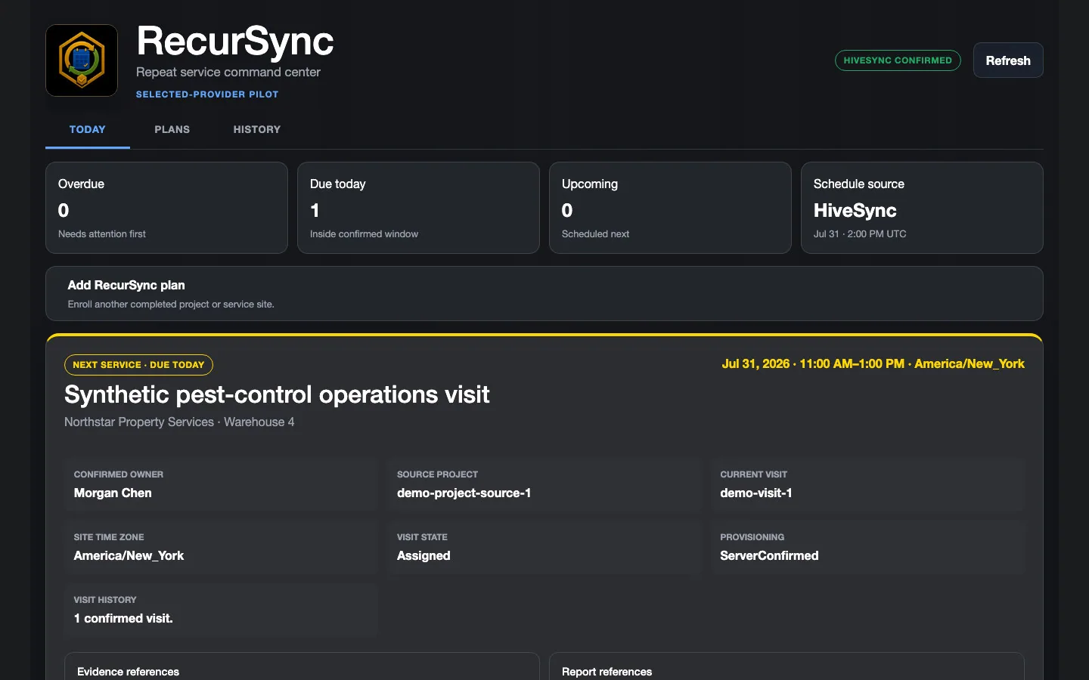Click the Enroll another completed project description

click(171, 304)
